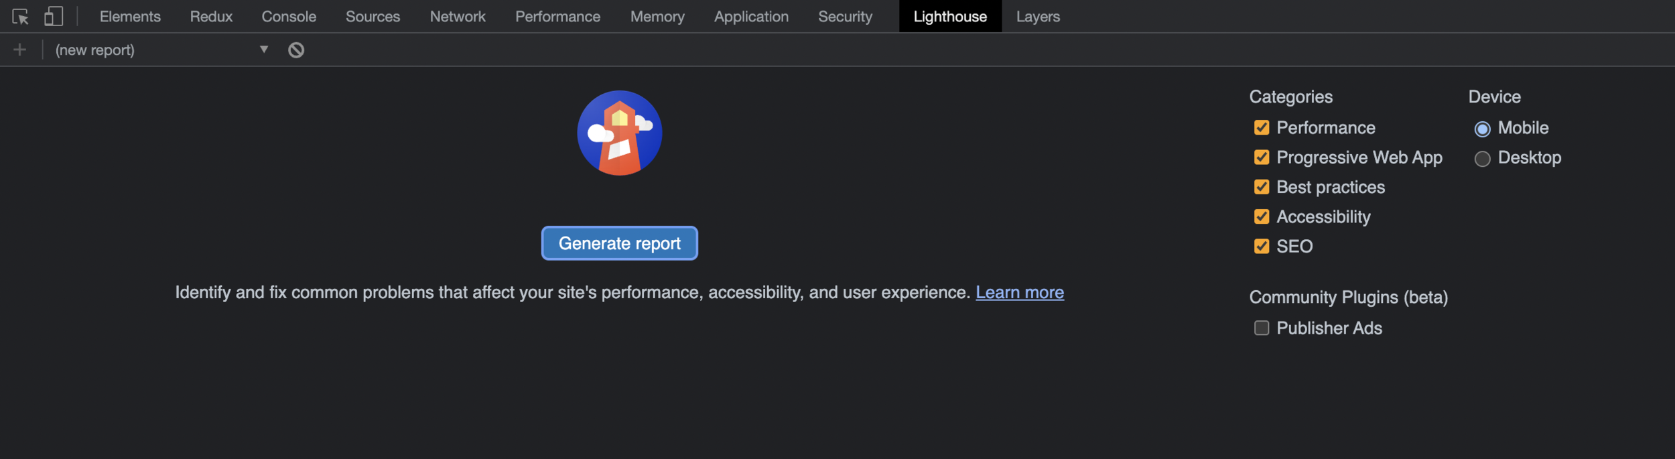The width and height of the screenshot is (1675, 459).
Task: Click the Device heading text
Action: click(x=1495, y=97)
